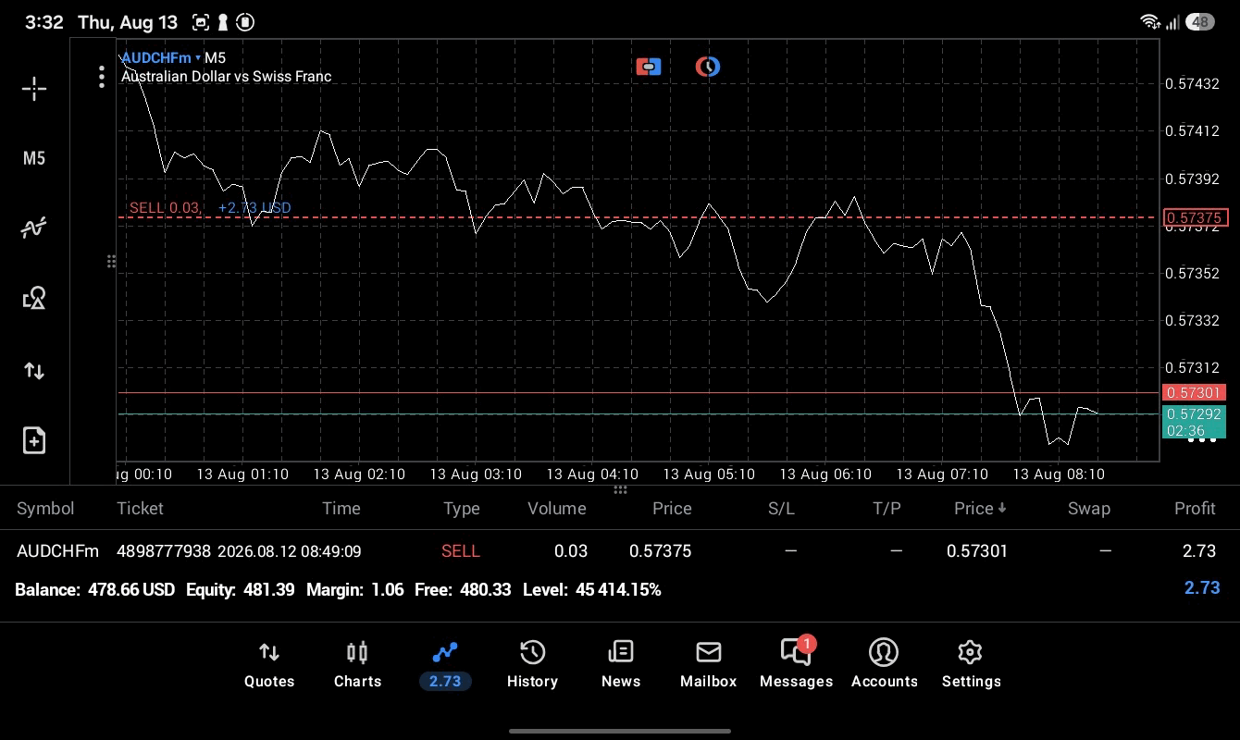Viewport: 1240px width, 740px height.
Task: Tap the new order document icon
Action: (34, 440)
